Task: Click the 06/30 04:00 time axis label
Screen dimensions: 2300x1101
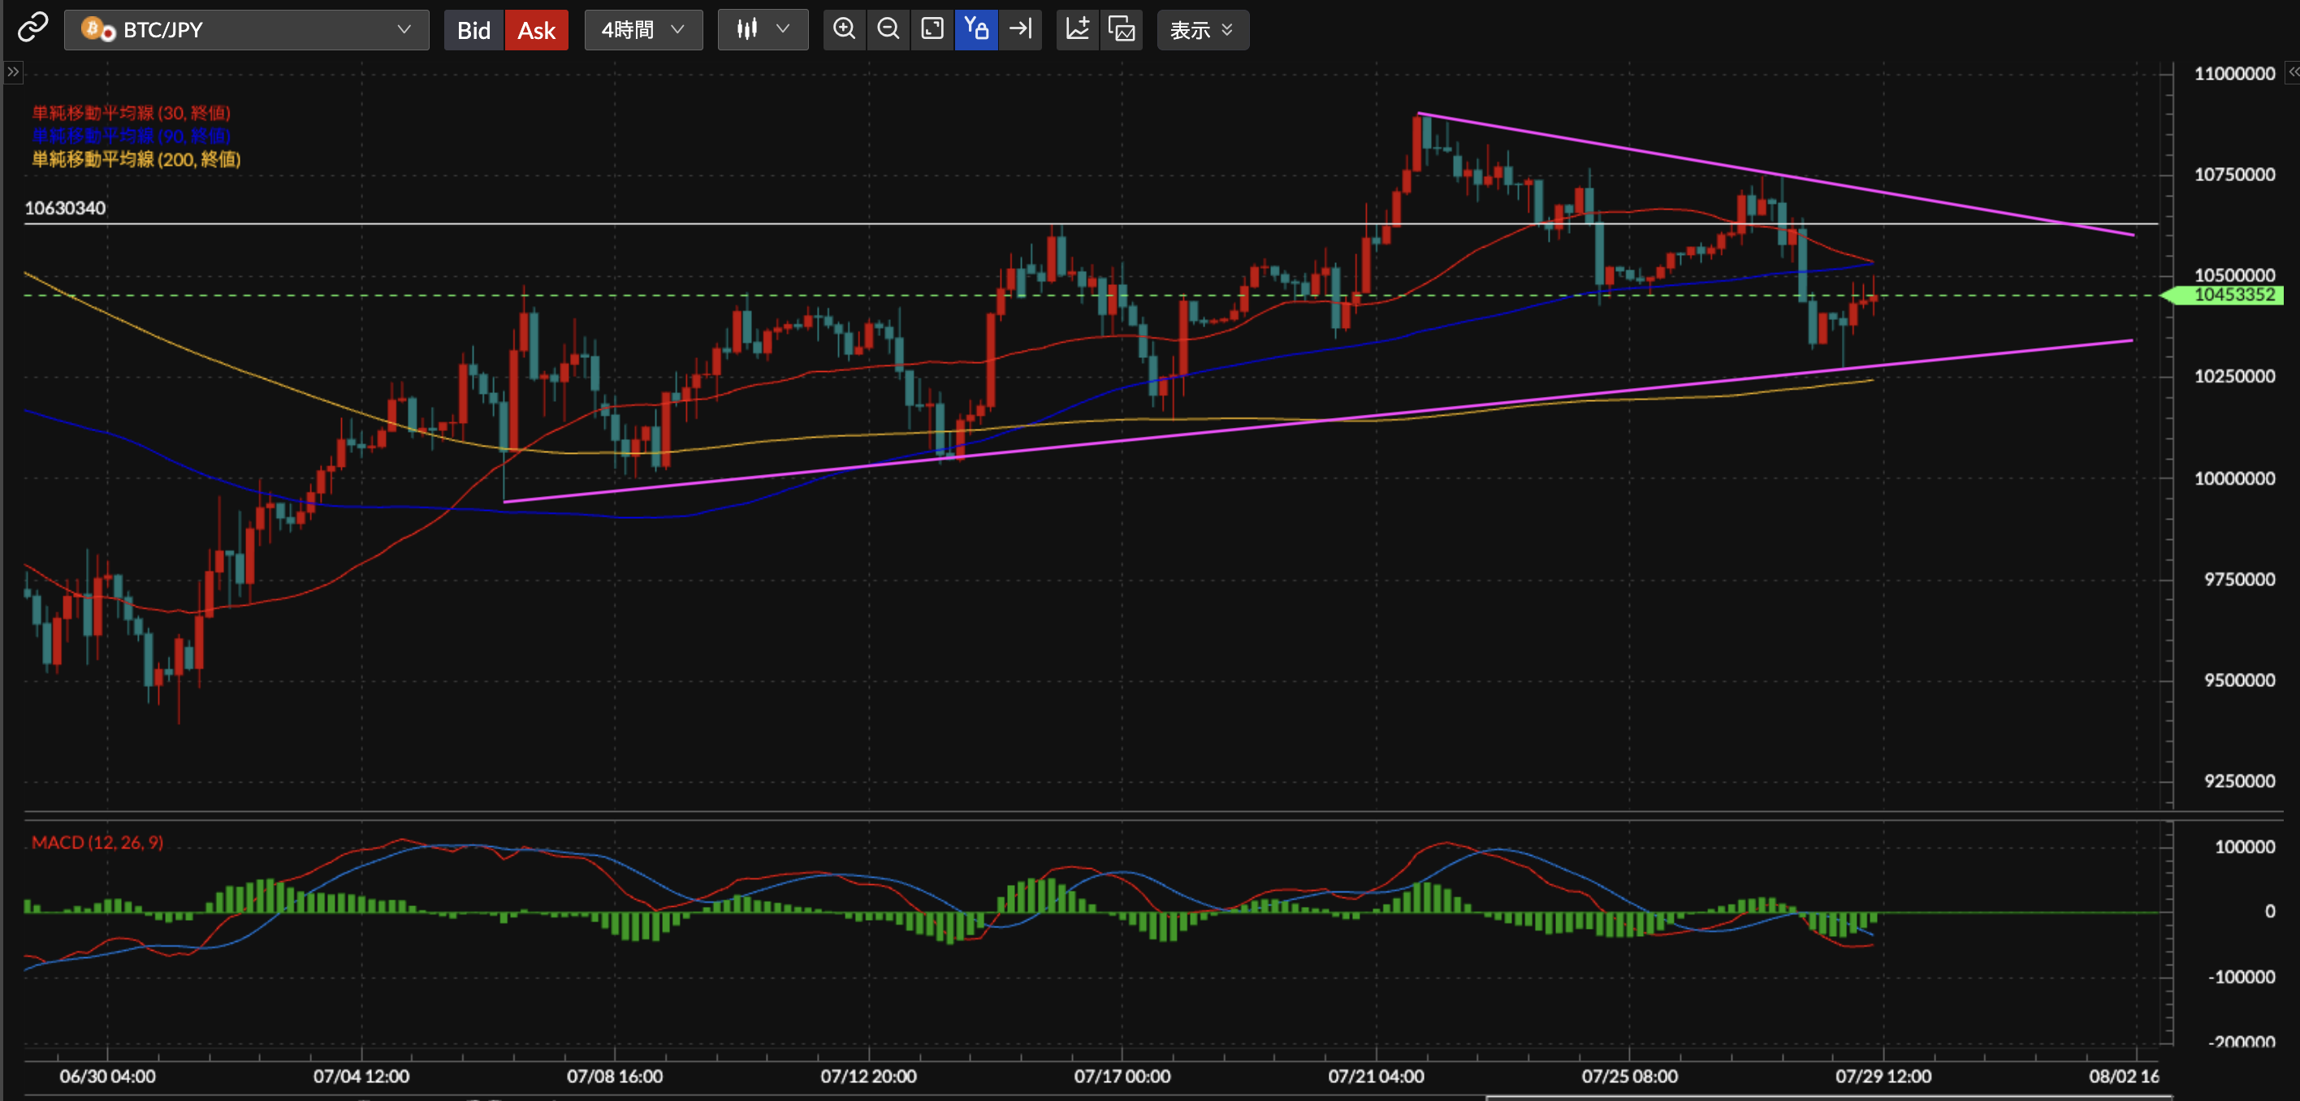Action: (x=107, y=1076)
